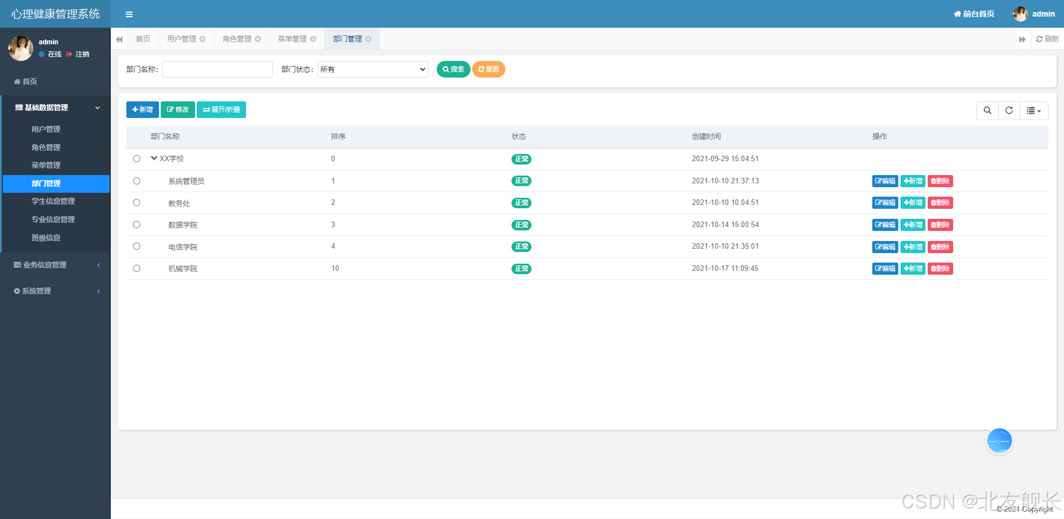Expand the 业务信息管理 sidebar group

click(55, 265)
